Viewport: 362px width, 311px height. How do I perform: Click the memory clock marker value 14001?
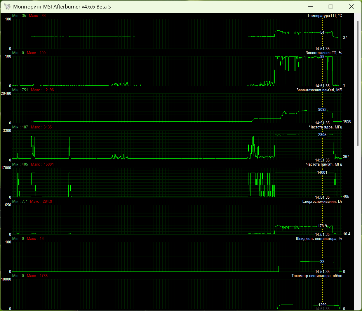322,173
